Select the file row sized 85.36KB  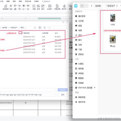[32, 37]
